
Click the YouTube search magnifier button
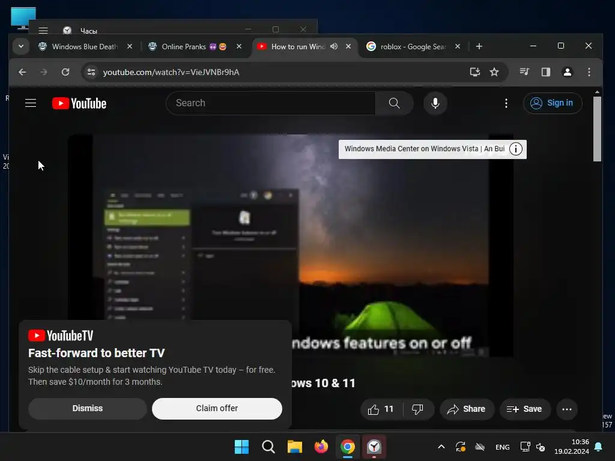click(x=394, y=103)
